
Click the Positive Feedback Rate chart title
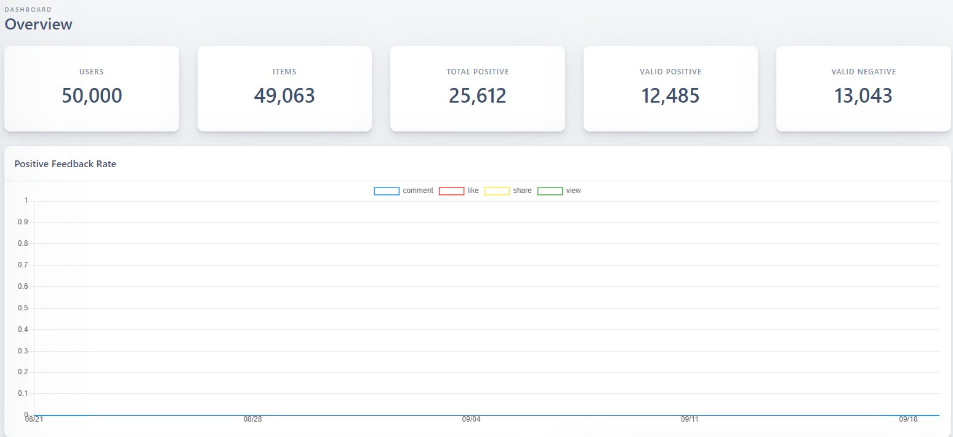[65, 163]
